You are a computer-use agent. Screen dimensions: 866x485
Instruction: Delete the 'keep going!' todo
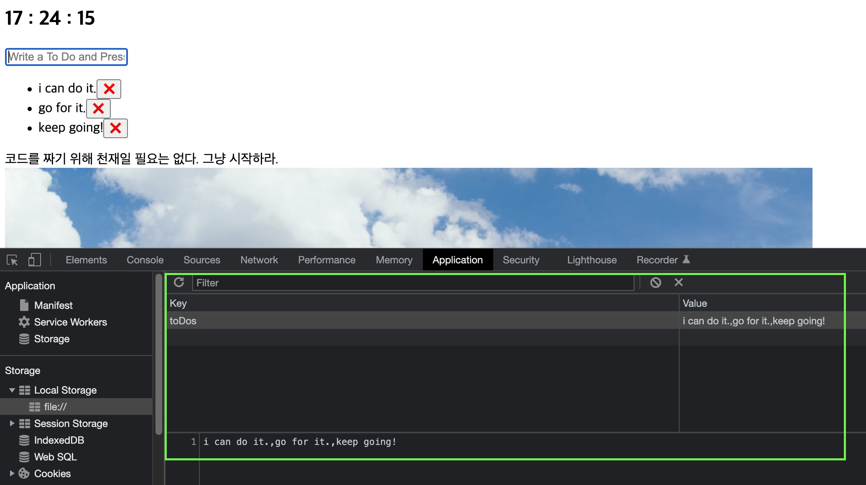(x=115, y=128)
